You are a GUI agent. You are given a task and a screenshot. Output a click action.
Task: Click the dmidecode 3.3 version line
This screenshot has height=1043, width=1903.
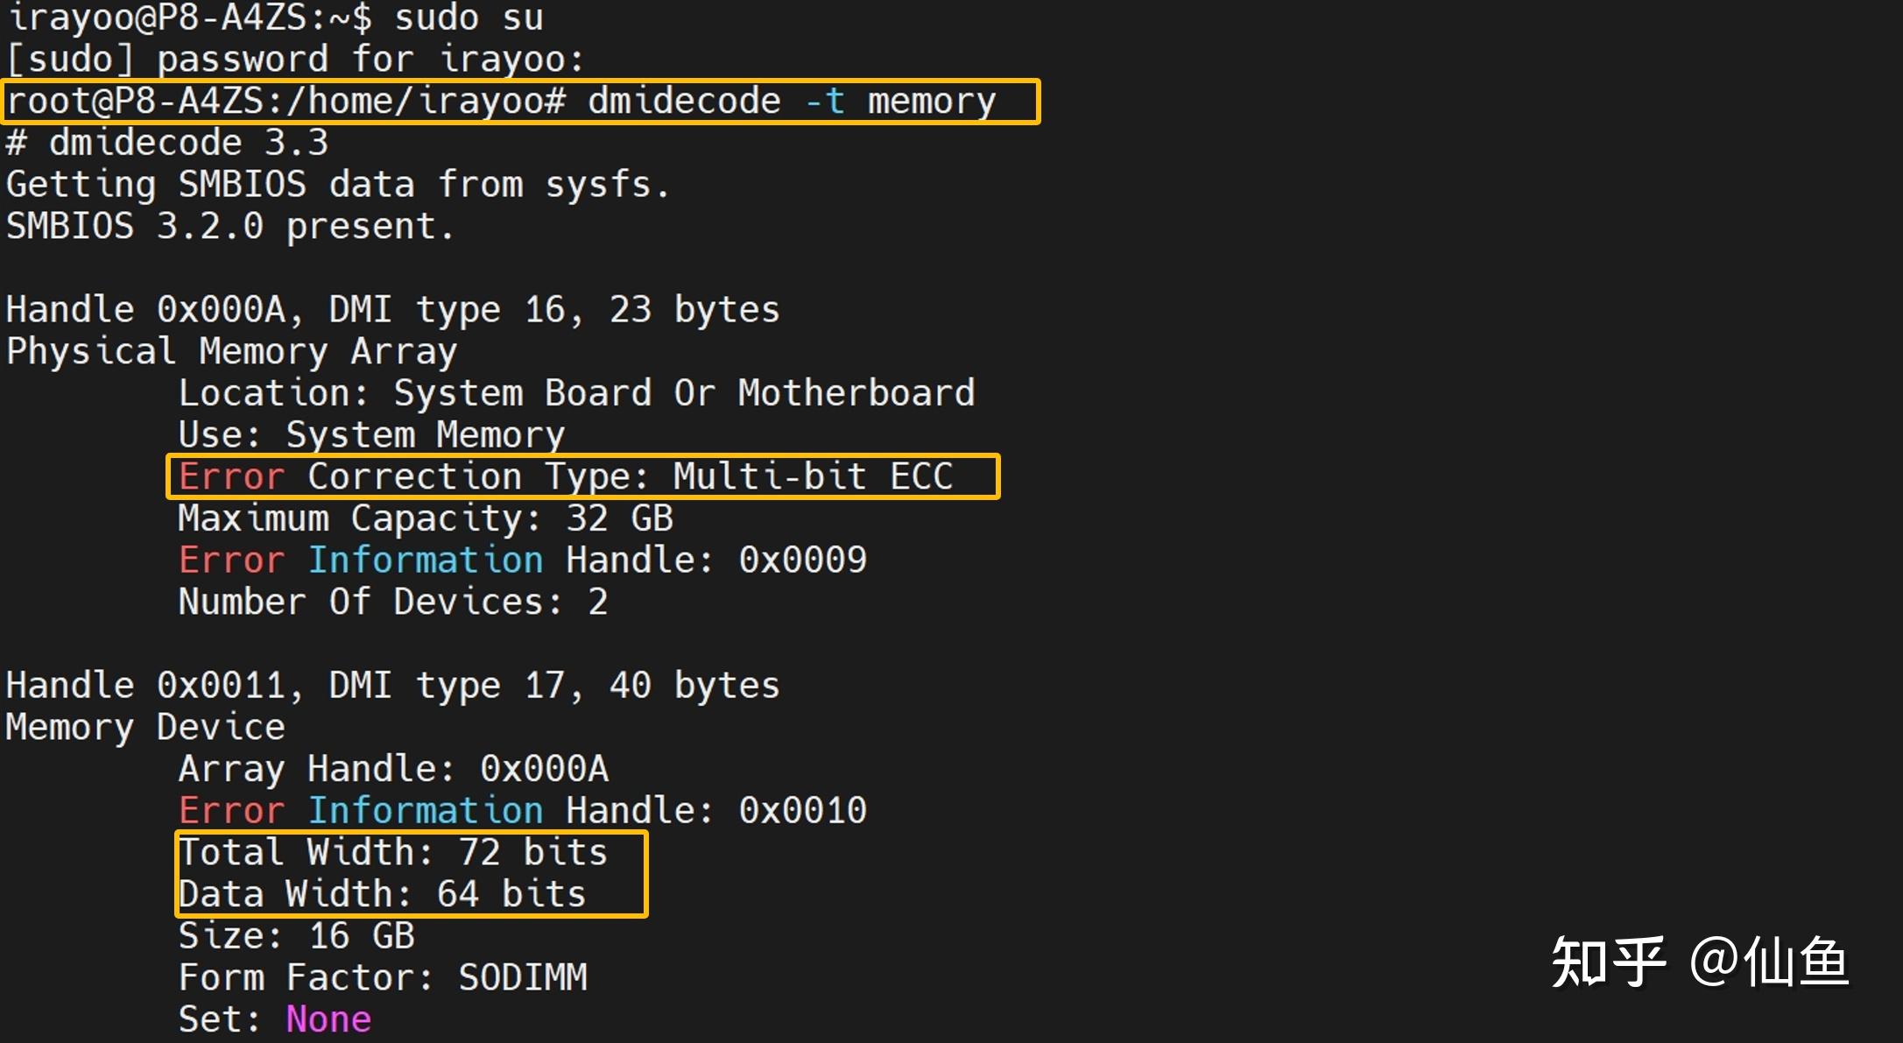point(167,143)
